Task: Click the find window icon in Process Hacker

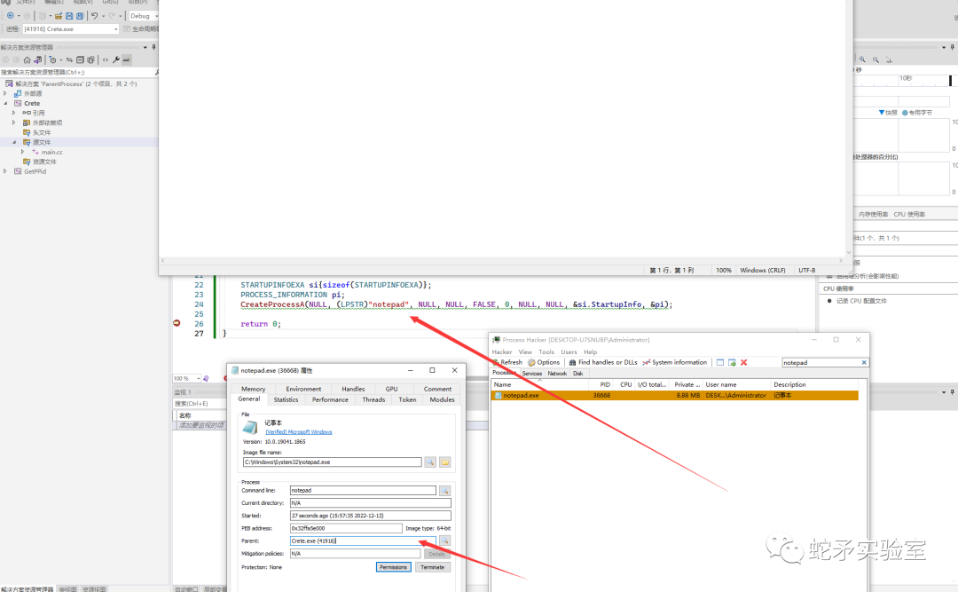Action: tap(719, 363)
